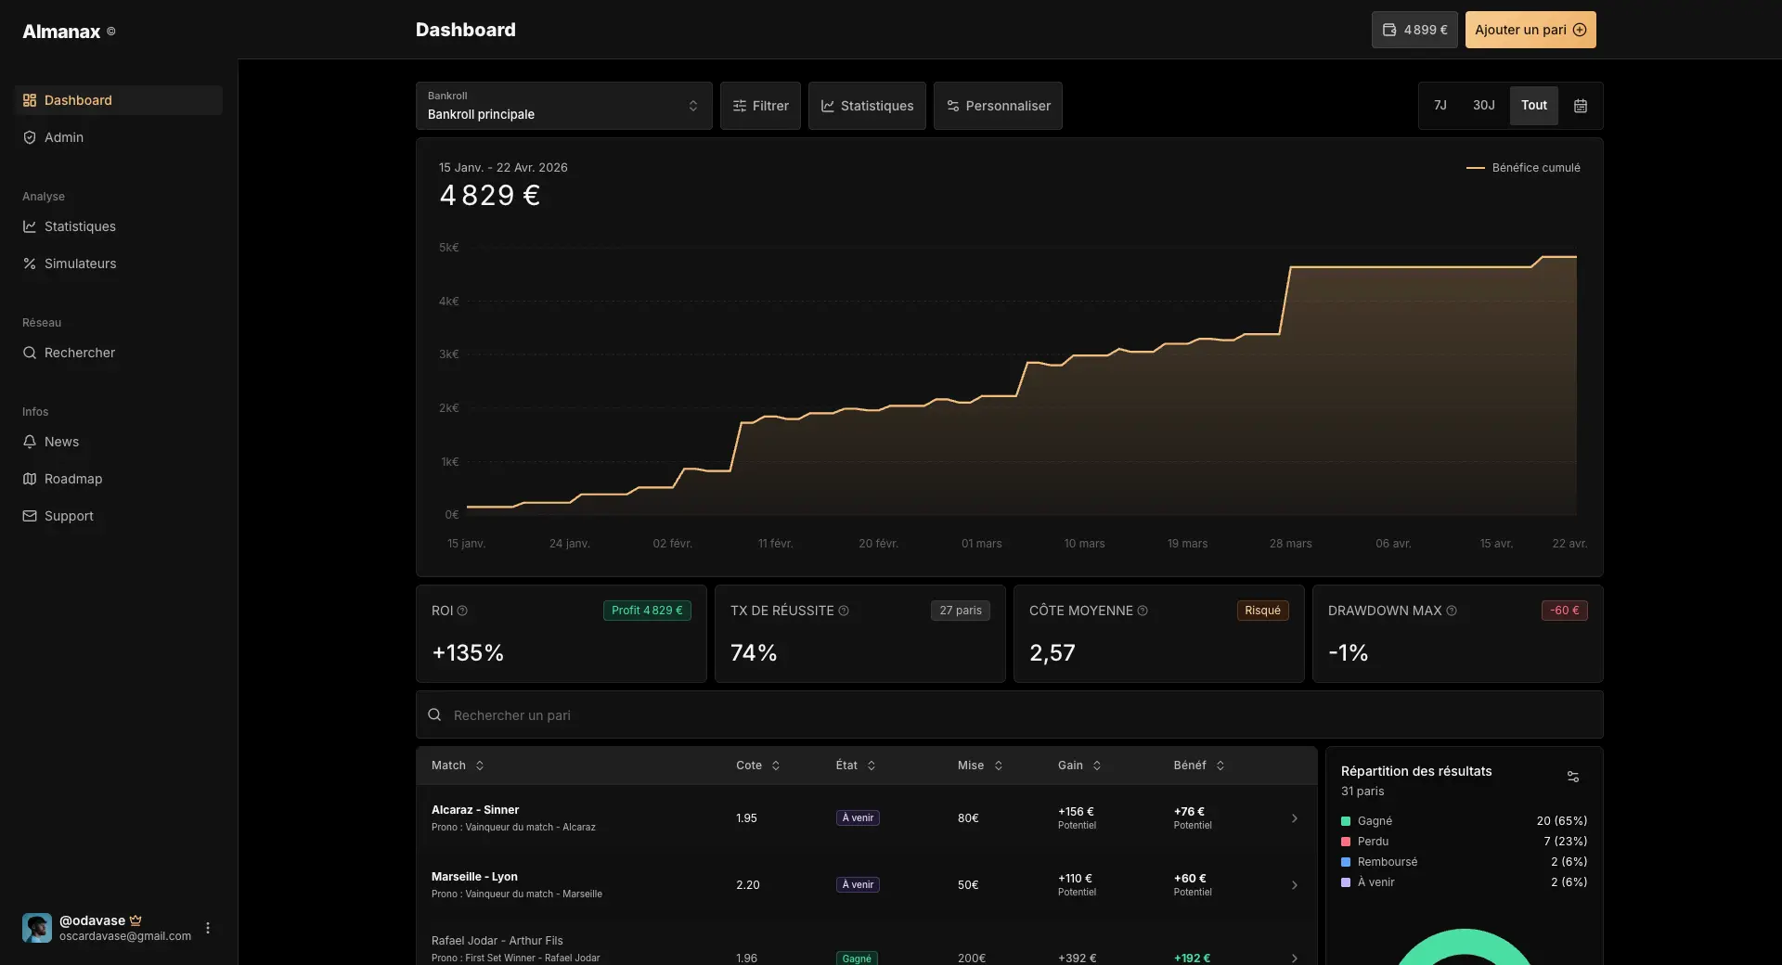1782x965 pixels.
Task: Click the Drawdown max info icon
Action: coord(1452,611)
